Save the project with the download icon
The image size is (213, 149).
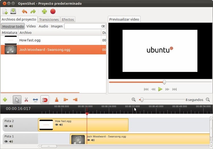[13, 11]
